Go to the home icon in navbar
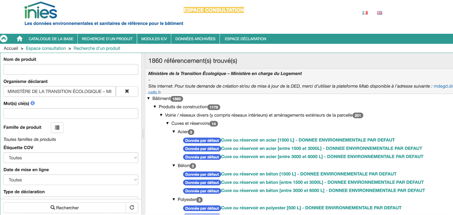This screenshot has height=215, width=453. (20, 39)
